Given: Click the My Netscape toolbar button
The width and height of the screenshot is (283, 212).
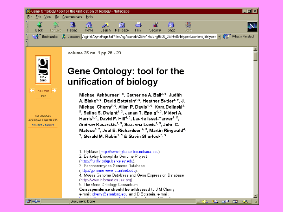Looking at the screenshot, I should tap(122, 26).
